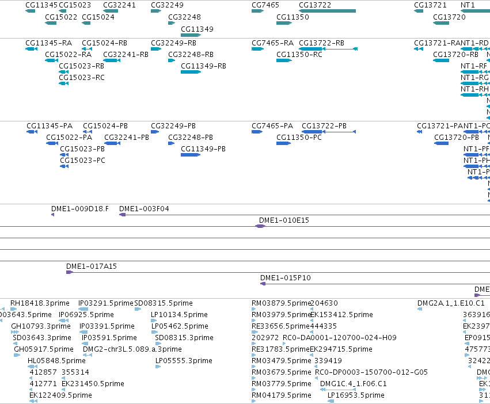
Task: Click EST HL05848.5prime
Action: click(56, 361)
